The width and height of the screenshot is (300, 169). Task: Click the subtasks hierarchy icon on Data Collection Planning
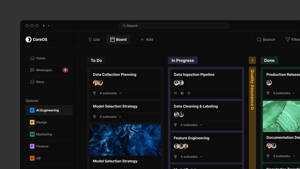pos(94,93)
